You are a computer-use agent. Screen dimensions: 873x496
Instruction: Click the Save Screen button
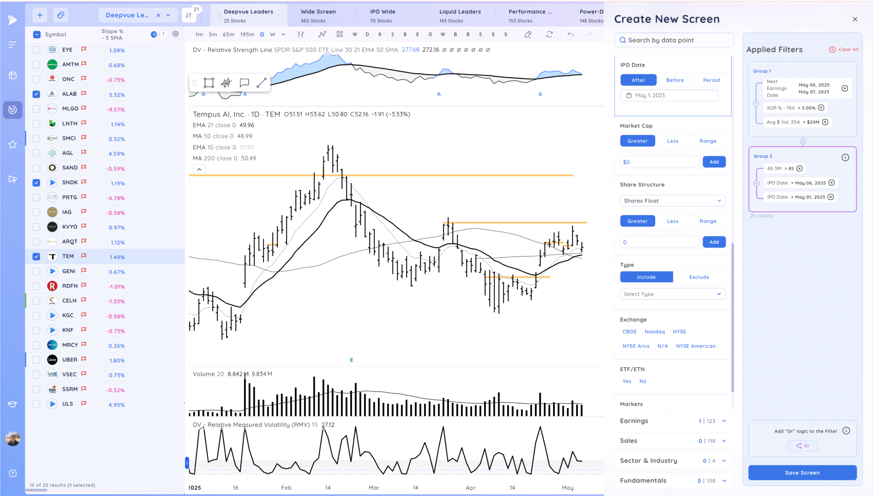coord(802,473)
